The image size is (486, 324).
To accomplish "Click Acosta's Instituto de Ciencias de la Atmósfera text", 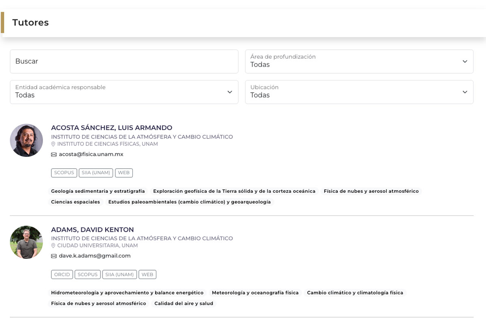I will tap(142, 137).
